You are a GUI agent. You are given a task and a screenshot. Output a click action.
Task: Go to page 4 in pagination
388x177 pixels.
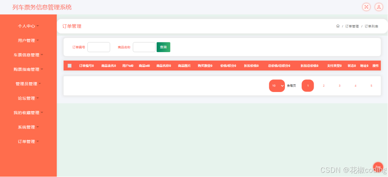click(355, 86)
